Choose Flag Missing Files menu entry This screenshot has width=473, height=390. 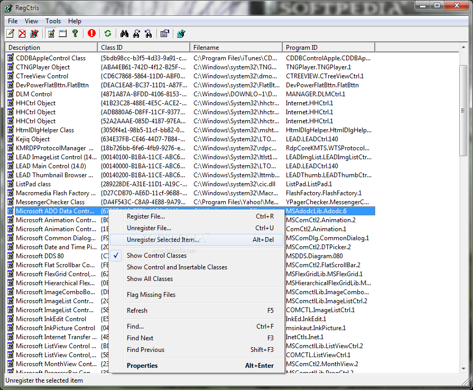197,295
